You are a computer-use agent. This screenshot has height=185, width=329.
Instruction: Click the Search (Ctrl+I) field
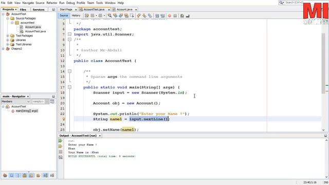click(x=294, y=3)
